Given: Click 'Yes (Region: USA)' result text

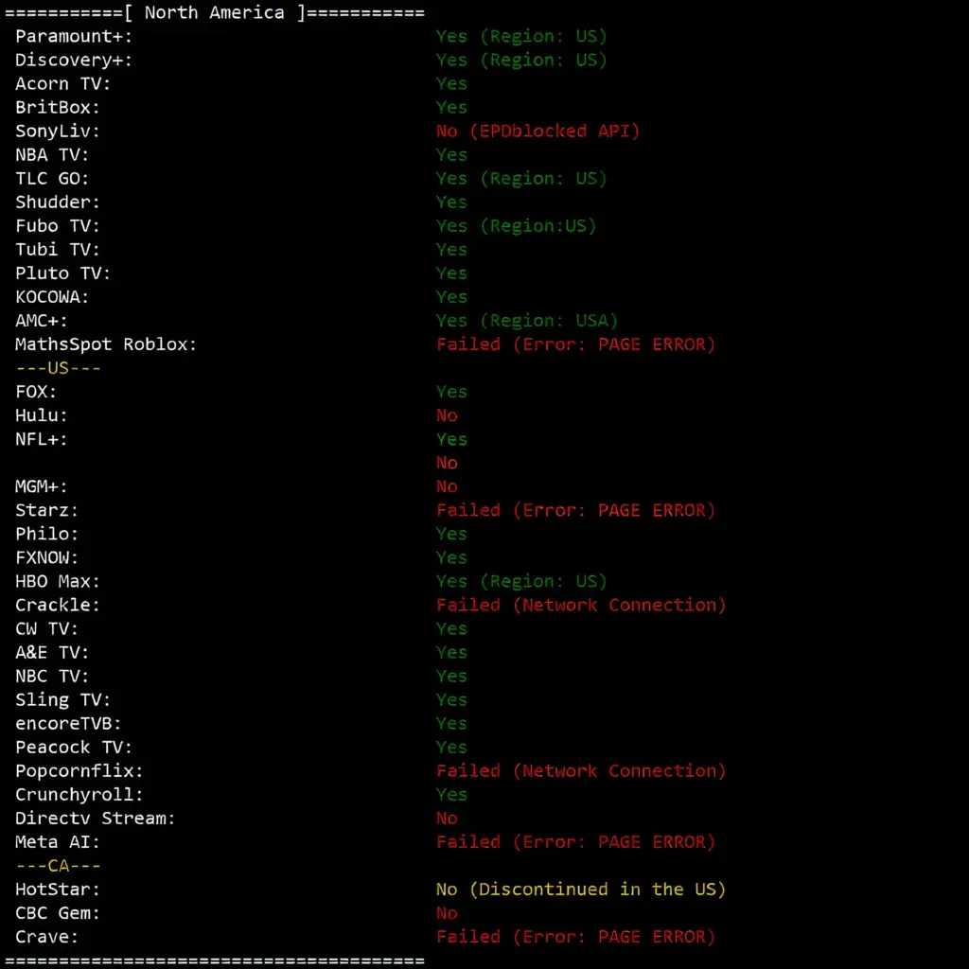Looking at the screenshot, I should (x=527, y=321).
